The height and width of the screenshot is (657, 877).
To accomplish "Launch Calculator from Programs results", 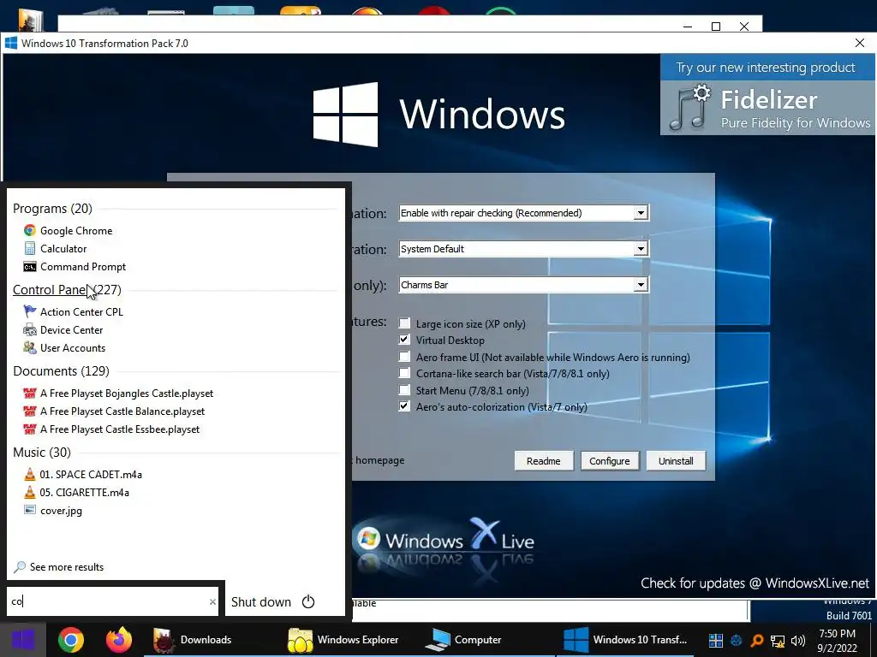I will [55, 249].
